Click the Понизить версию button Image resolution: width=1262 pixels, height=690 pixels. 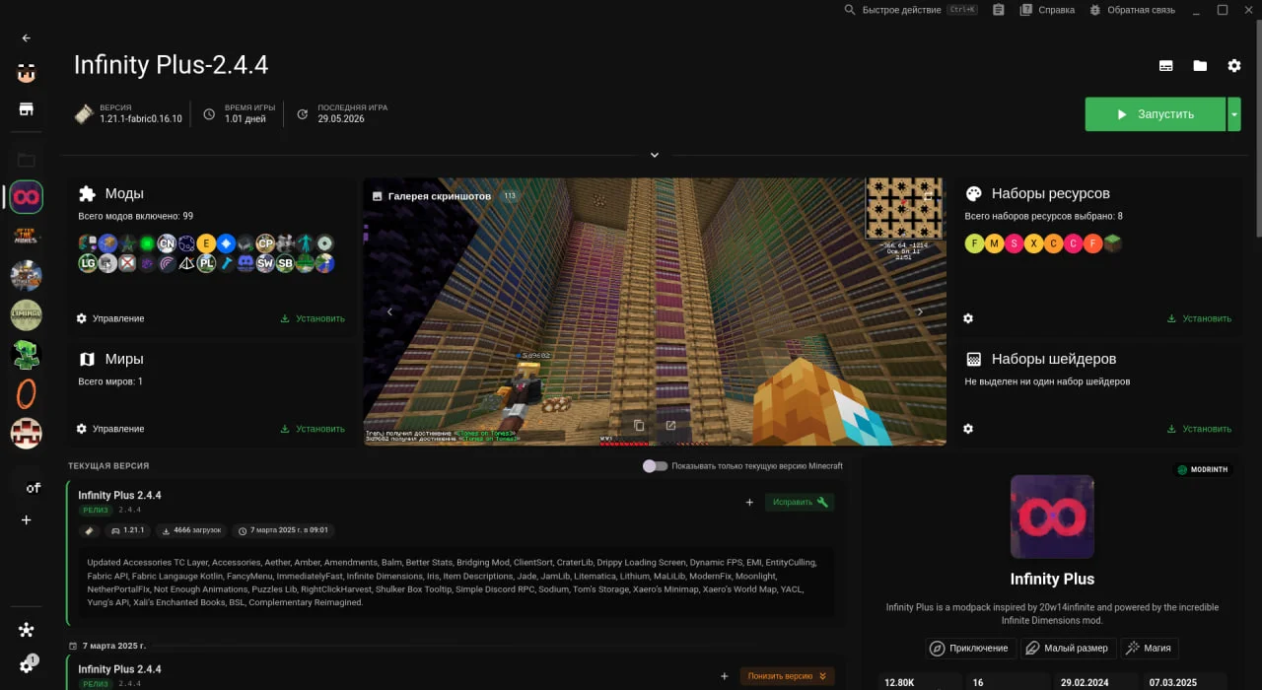(787, 676)
